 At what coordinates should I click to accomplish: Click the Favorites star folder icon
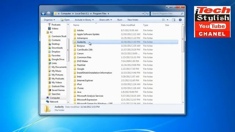(x=50, y=55)
